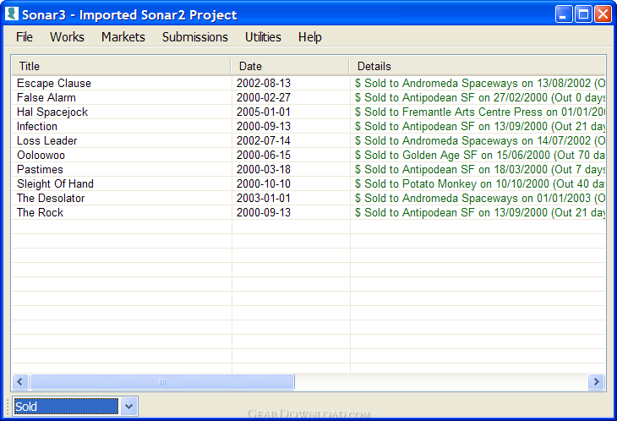Select the Sleight Of Hand row
This screenshot has width=617, height=421.
[x=308, y=183]
